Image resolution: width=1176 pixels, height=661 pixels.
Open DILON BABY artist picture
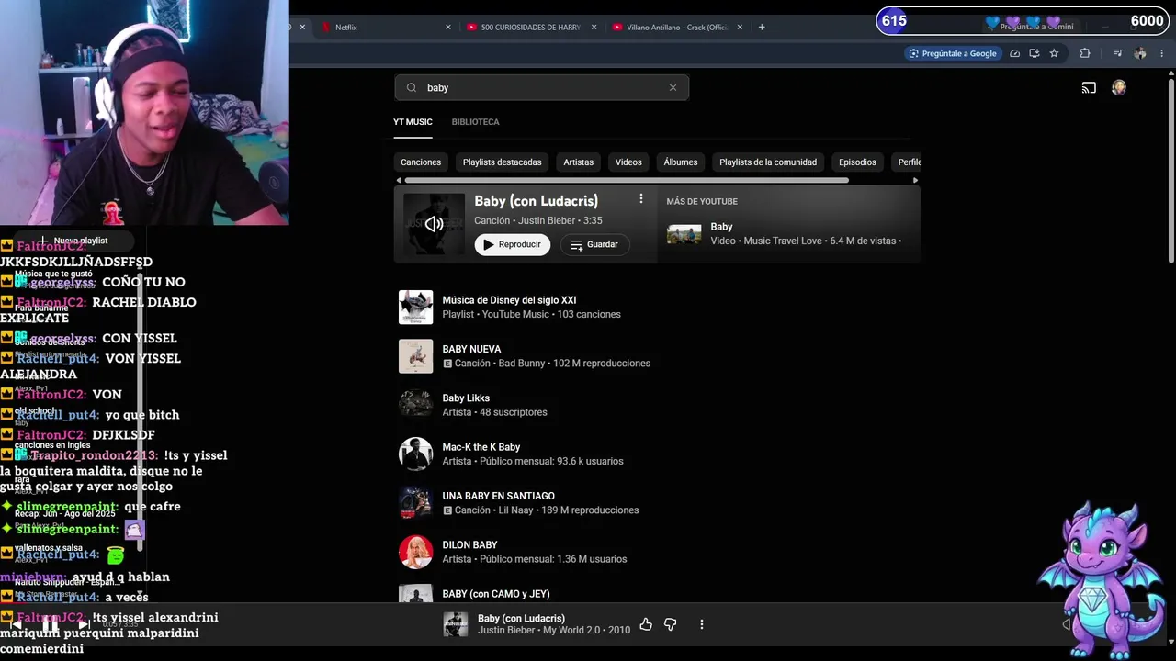[415, 552]
